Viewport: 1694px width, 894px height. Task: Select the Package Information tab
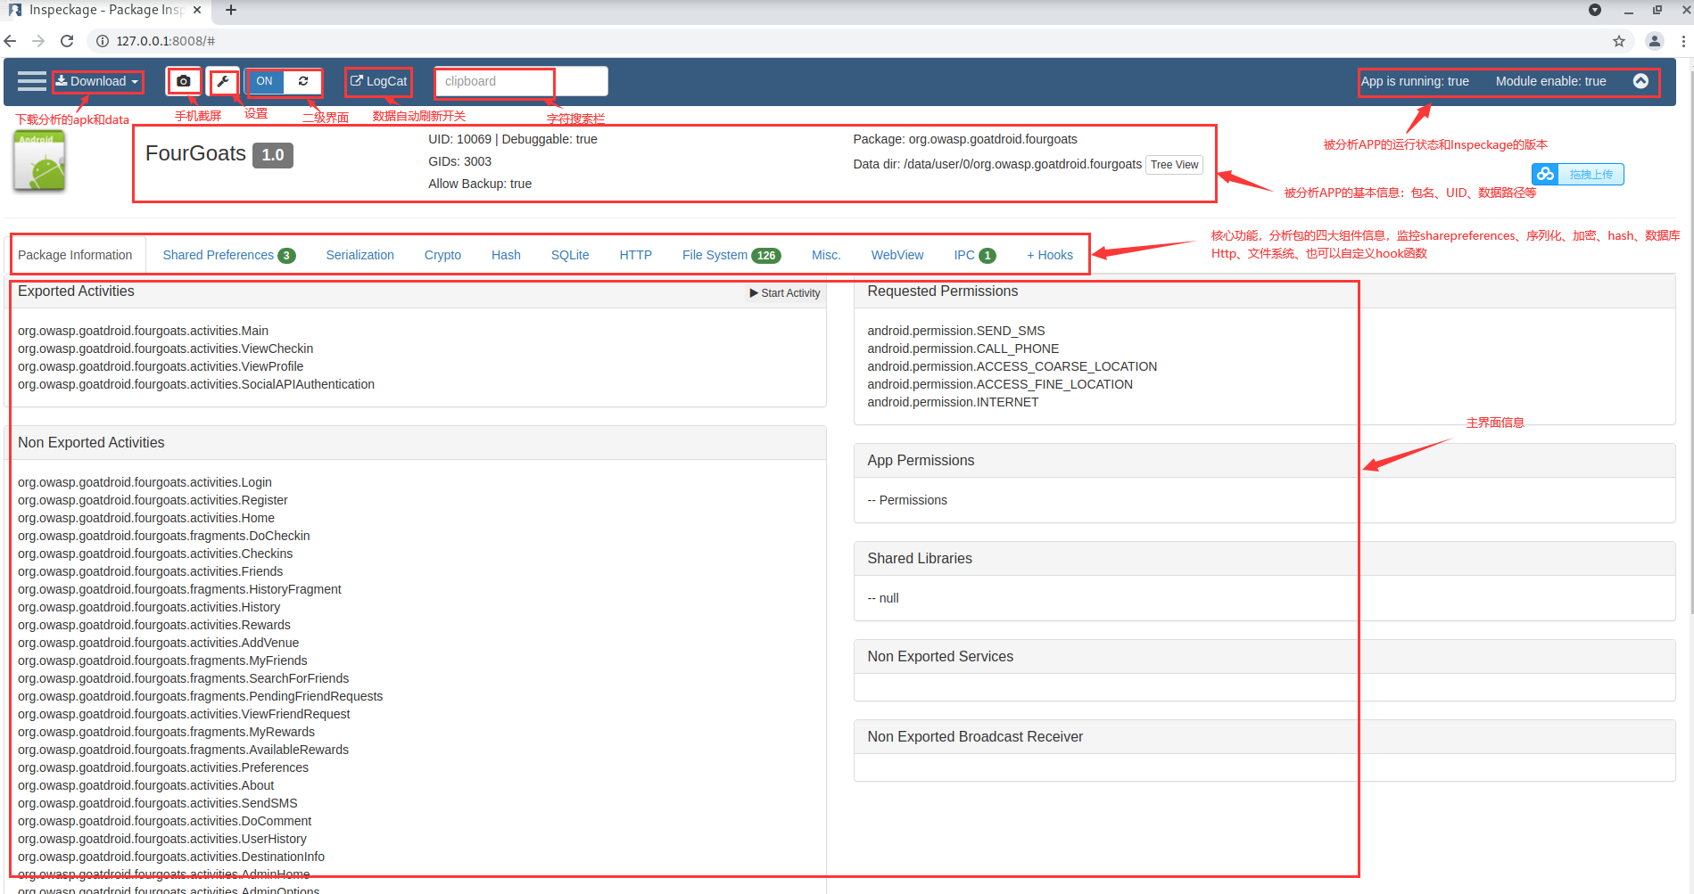click(x=75, y=255)
